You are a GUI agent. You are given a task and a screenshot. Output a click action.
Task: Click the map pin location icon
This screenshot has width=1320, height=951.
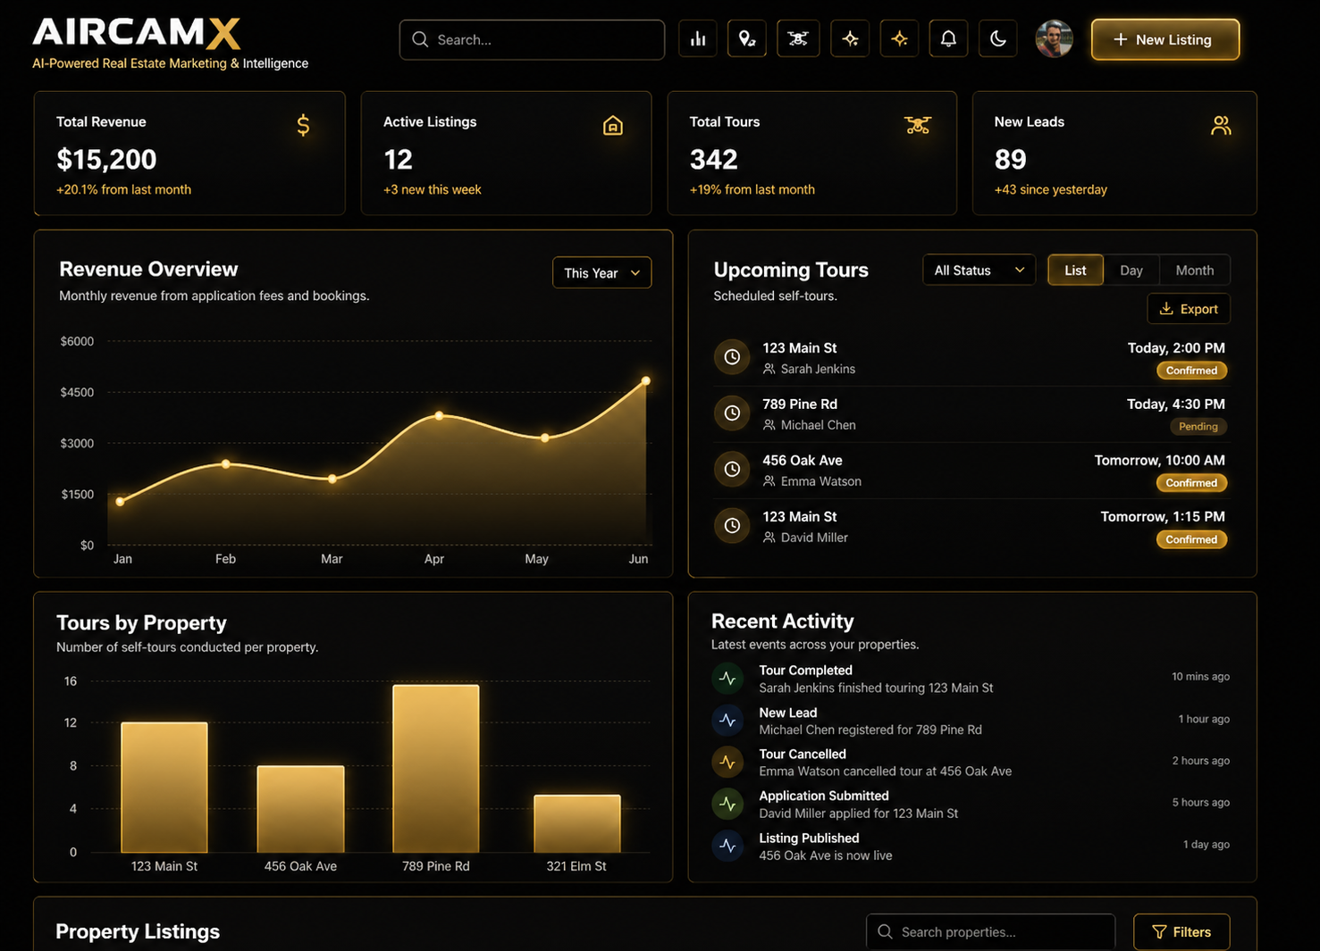point(747,39)
